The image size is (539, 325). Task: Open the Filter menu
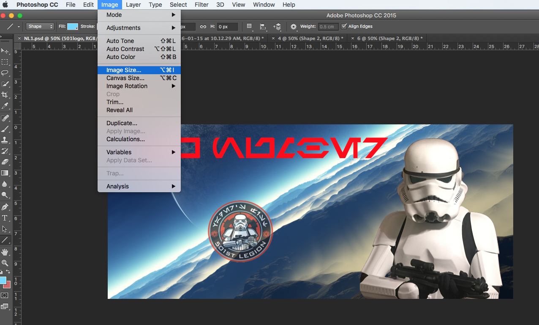tap(201, 5)
